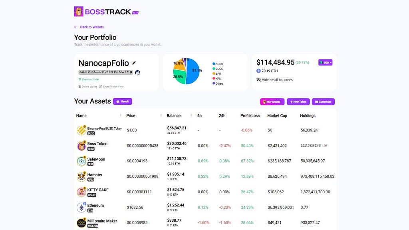Click the Delete Wallet trash icon
The height and width of the screenshot is (230, 409).
[79, 87]
